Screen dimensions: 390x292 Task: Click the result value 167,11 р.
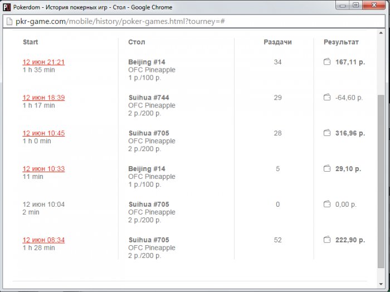tap(350, 62)
